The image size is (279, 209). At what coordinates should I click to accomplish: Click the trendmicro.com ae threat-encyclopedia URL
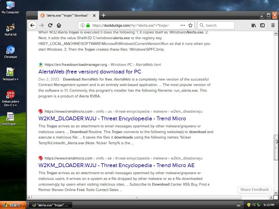click(123, 158)
